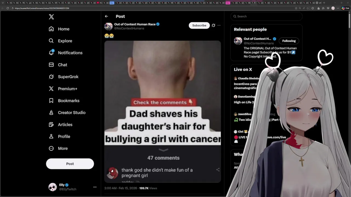The image size is (351, 197).
Task: Click the X logo in sidebar
Action: click(51, 17)
